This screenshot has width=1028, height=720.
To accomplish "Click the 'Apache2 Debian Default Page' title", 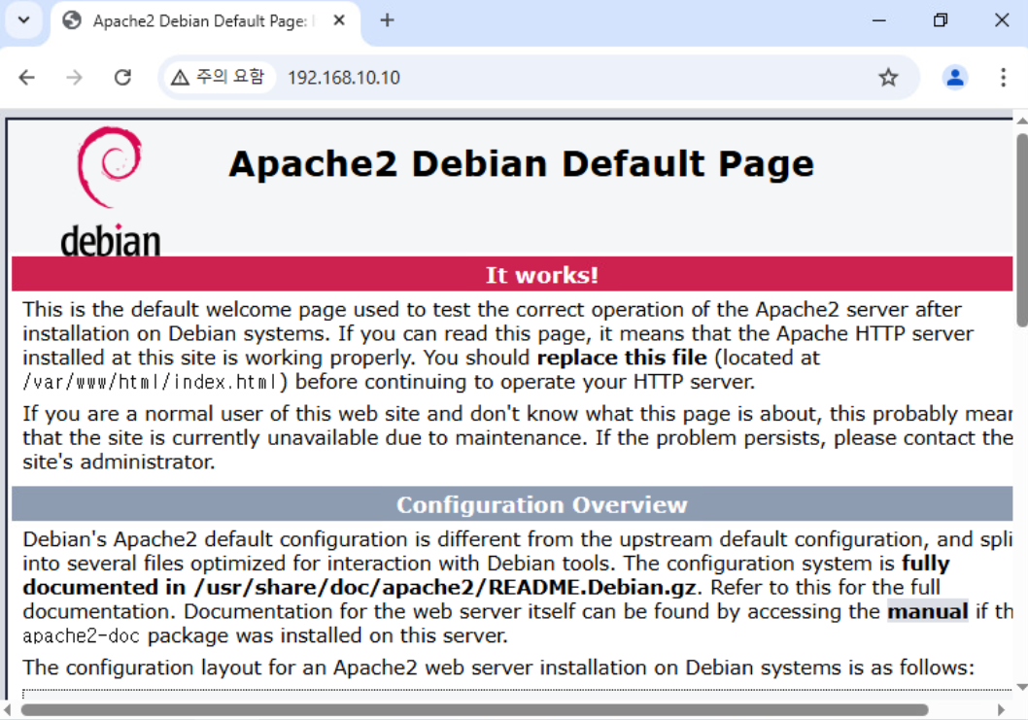I will coord(521,163).
